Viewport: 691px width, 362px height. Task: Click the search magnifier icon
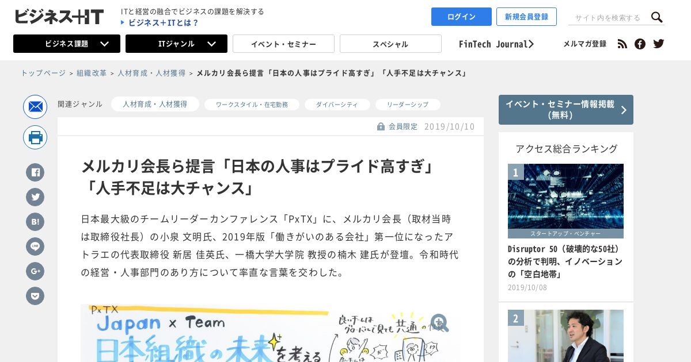pyautogui.click(x=657, y=17)
